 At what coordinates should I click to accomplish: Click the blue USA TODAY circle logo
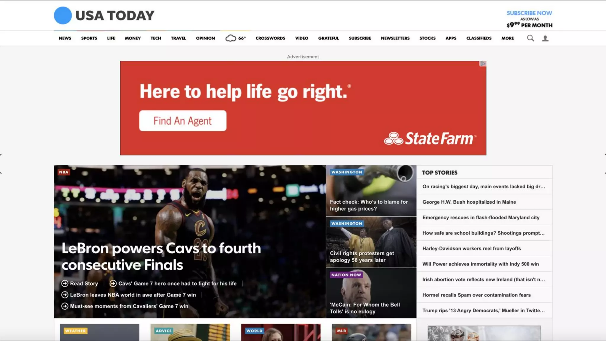pyautogui.click(x=63, y=15)
